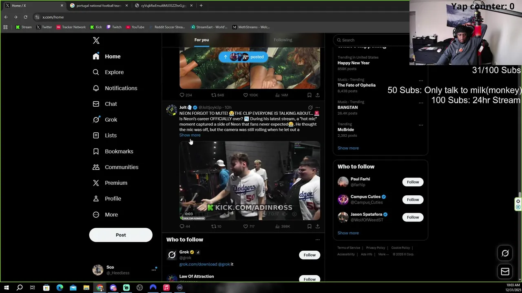Switch to the For you tab
The height and width of the screenshot is (293, 522).
point(201,40)
